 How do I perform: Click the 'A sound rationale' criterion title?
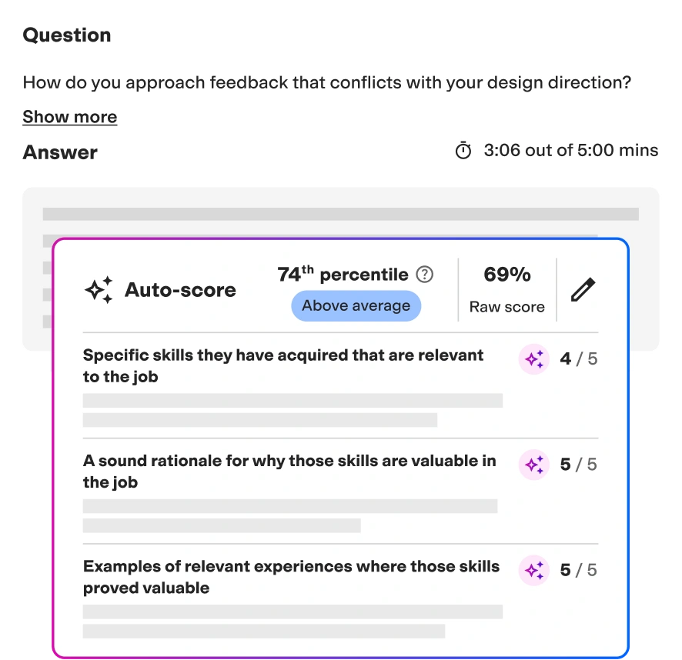pyautogui.click(x=289, y=472)
